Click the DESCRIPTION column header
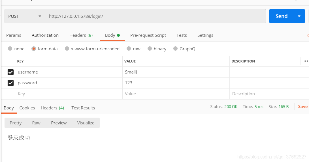 243,61
